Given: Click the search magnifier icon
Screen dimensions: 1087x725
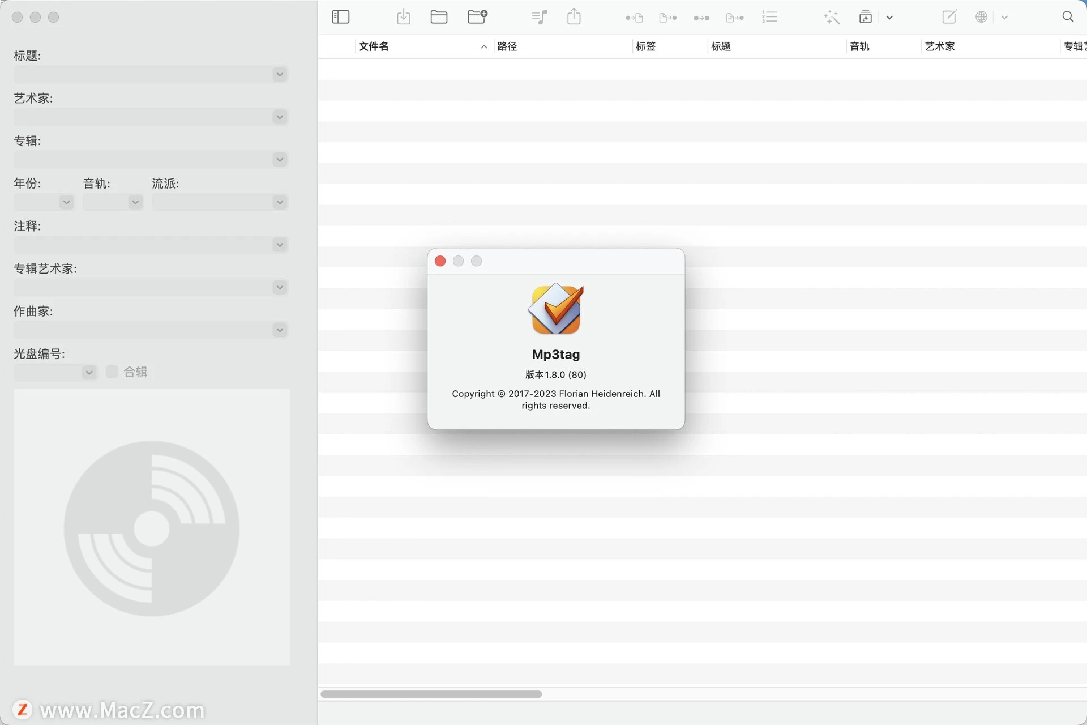Looking at the screenshot, I should point(1068,16).
